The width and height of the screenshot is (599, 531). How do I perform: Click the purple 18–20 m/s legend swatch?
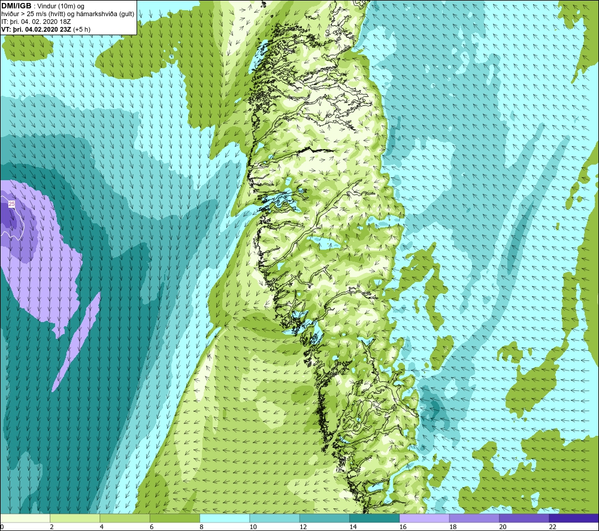(x=474, y=518)
